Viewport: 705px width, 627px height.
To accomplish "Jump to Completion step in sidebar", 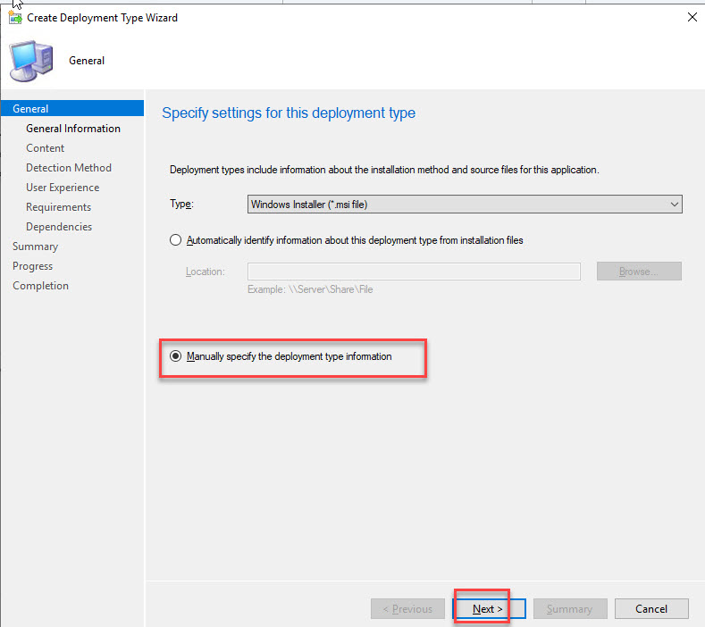I will click(40, 286).
